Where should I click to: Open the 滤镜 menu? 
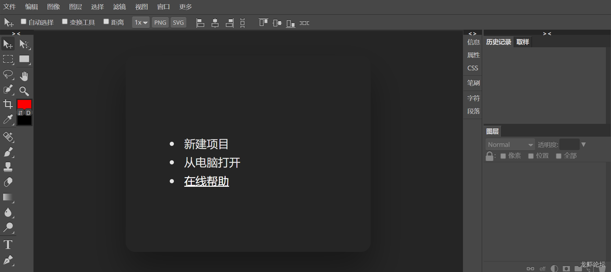coord(120,7)
